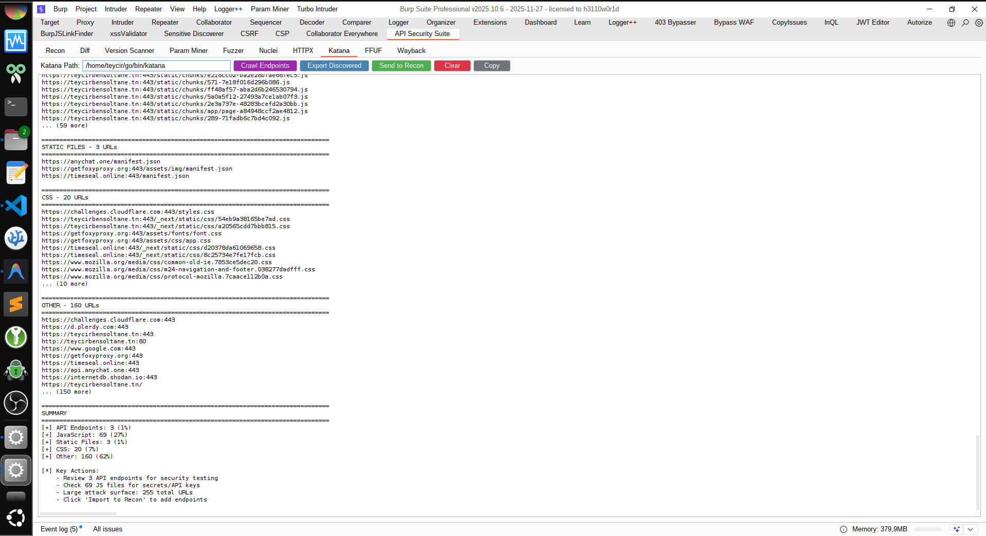Open the pie chart dock icon
The image size is (986, 536).
16,10
